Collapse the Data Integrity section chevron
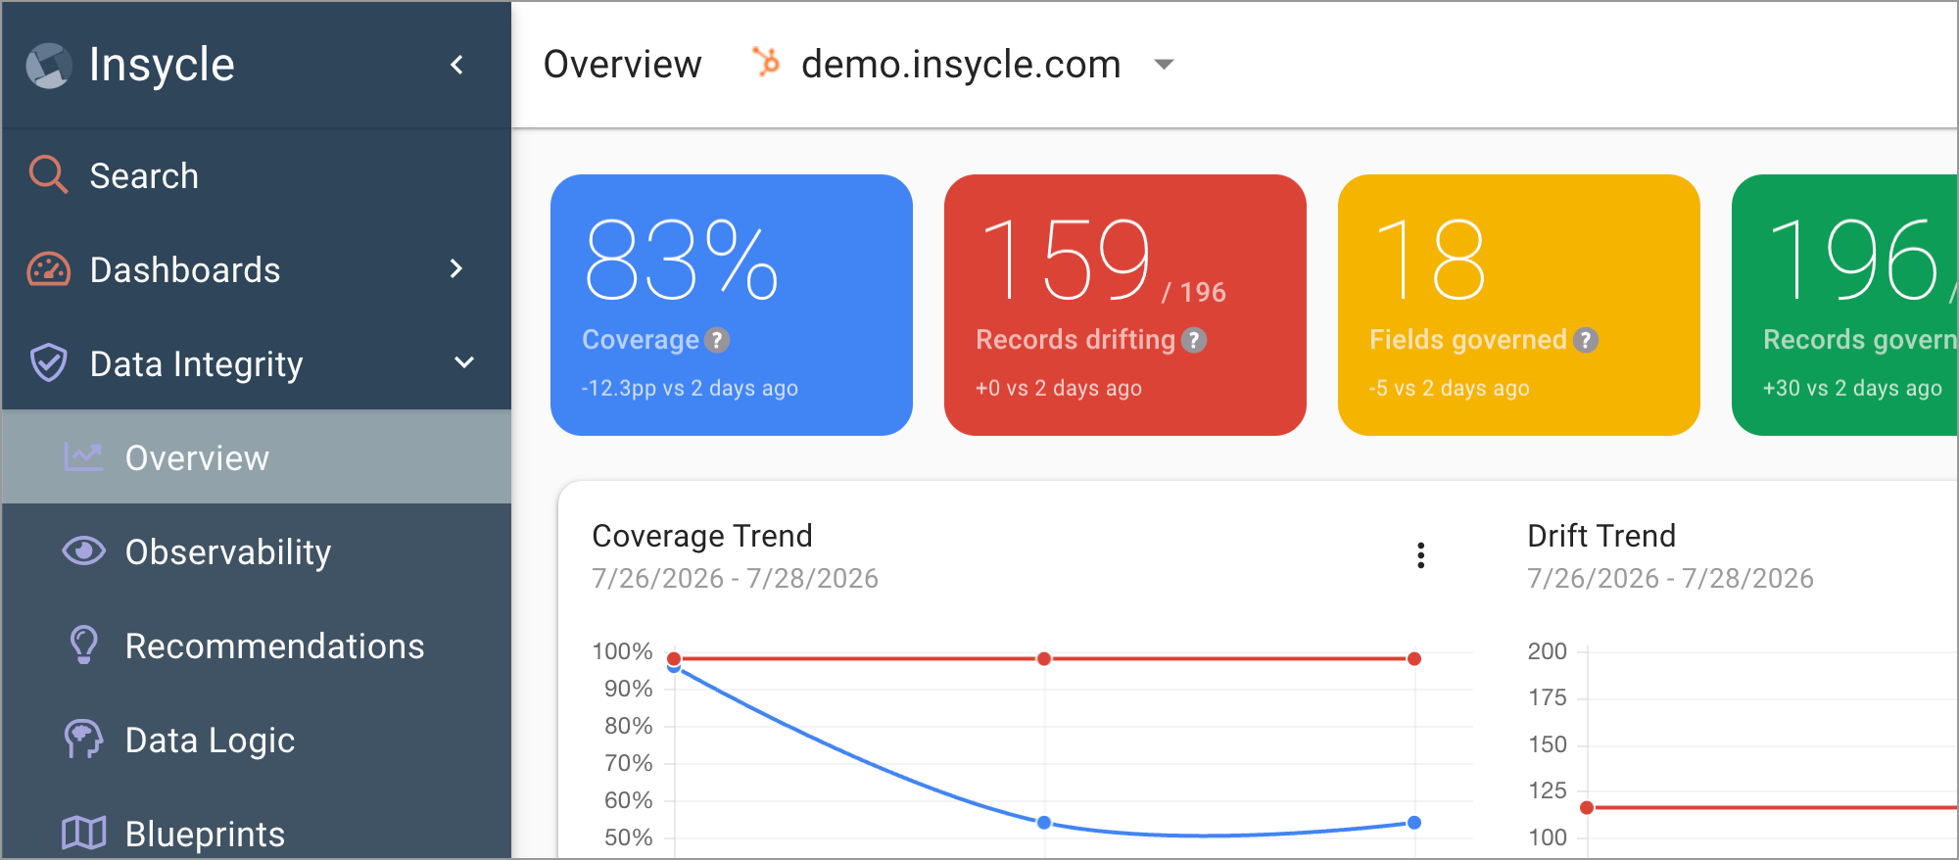 (464, 362)
